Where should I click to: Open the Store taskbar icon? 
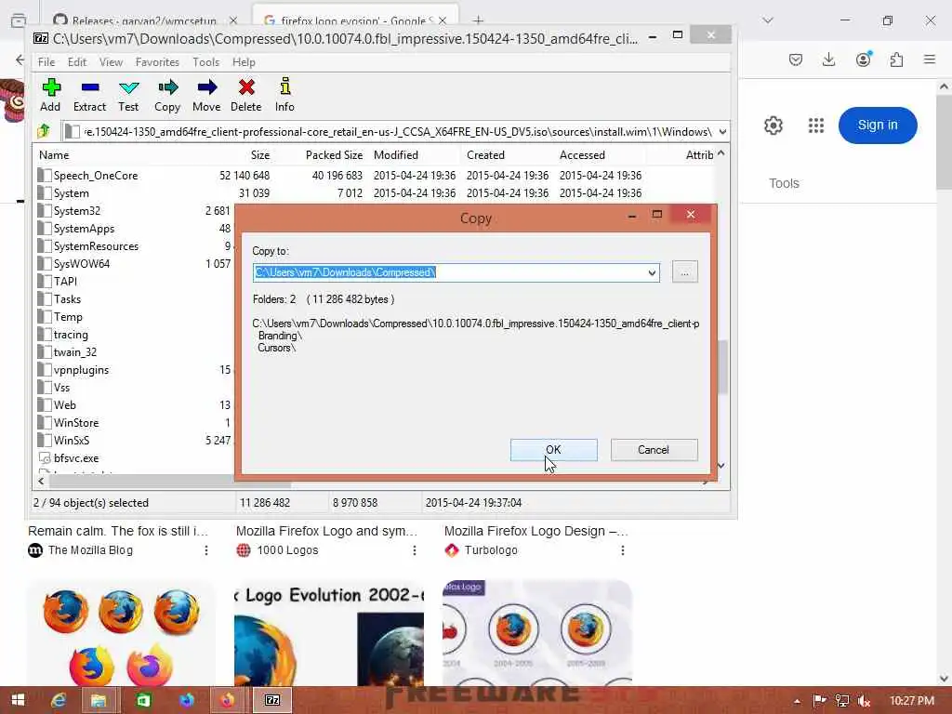(143, 700)
